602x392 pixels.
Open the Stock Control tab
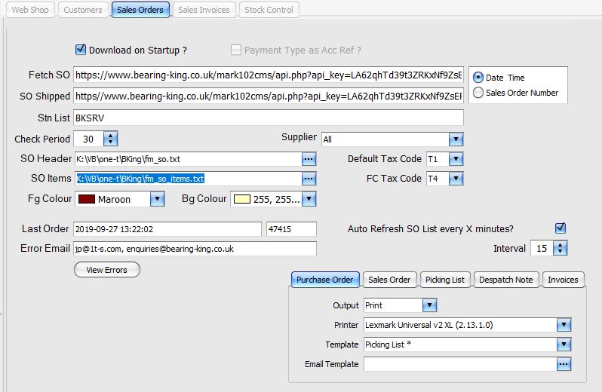pyautogui.click(x=269, y=10)
